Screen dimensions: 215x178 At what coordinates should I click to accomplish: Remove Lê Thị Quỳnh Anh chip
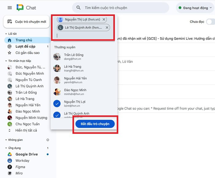coord(107,28)
